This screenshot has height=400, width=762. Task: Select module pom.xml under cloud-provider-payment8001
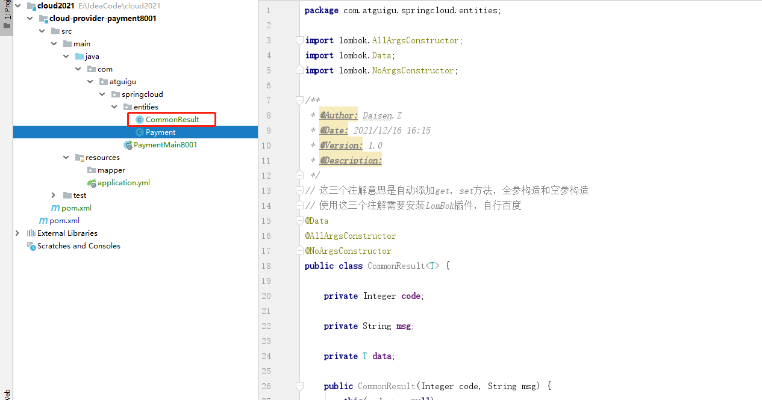[77, 208]
